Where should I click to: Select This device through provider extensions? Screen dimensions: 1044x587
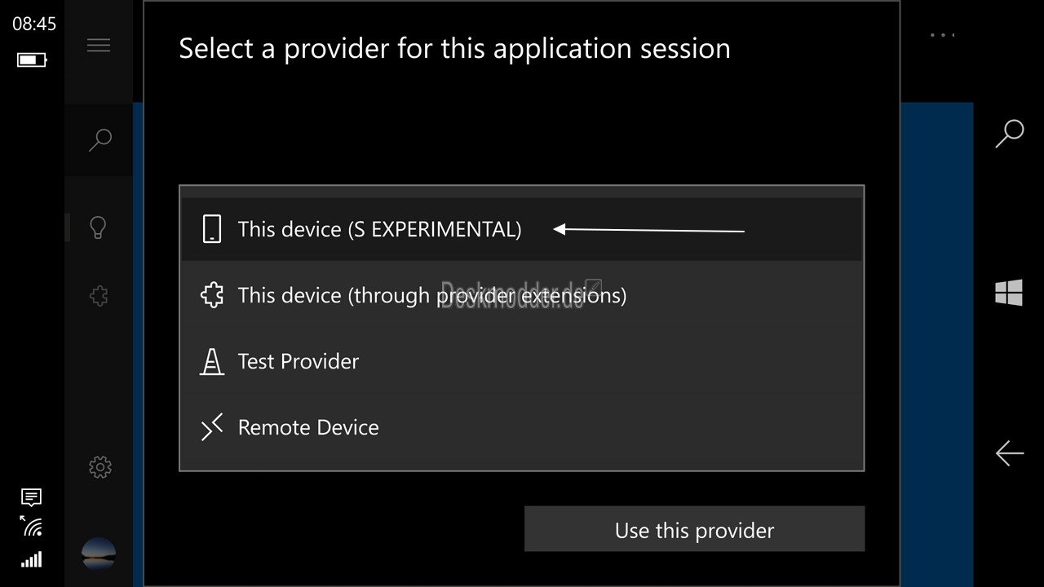click(x=431, y=295)
